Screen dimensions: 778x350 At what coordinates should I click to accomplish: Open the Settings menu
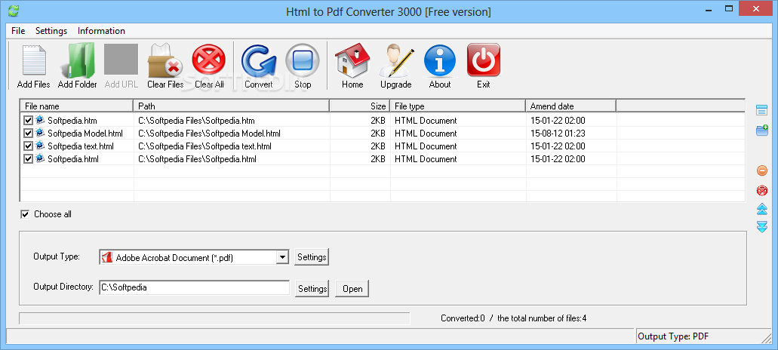(51, 31)
